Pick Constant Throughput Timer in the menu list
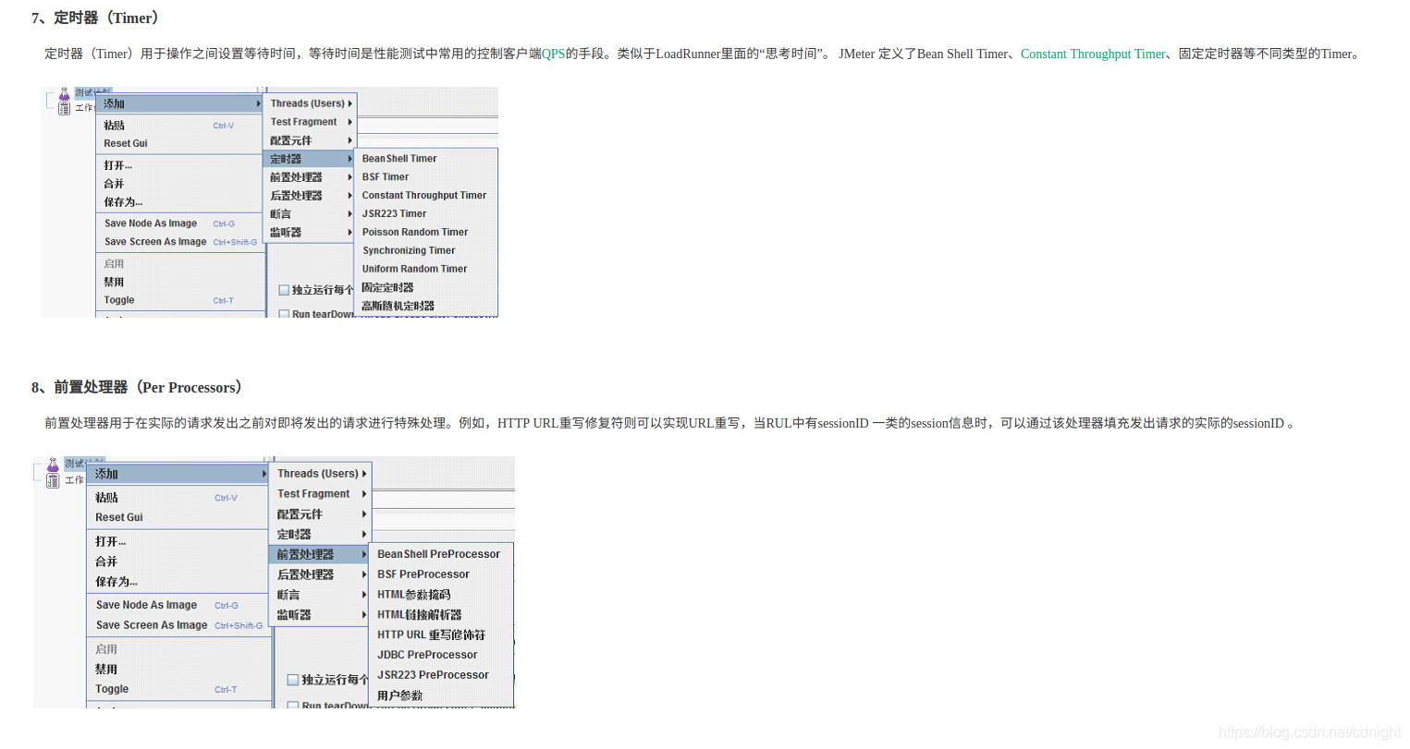Viewport: 1410px width, 749px height. [426, 196]
